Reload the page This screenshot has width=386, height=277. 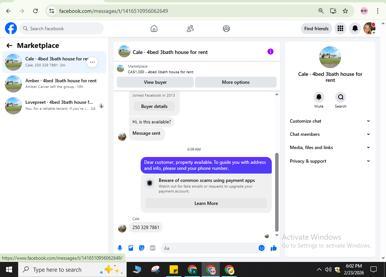35,11
